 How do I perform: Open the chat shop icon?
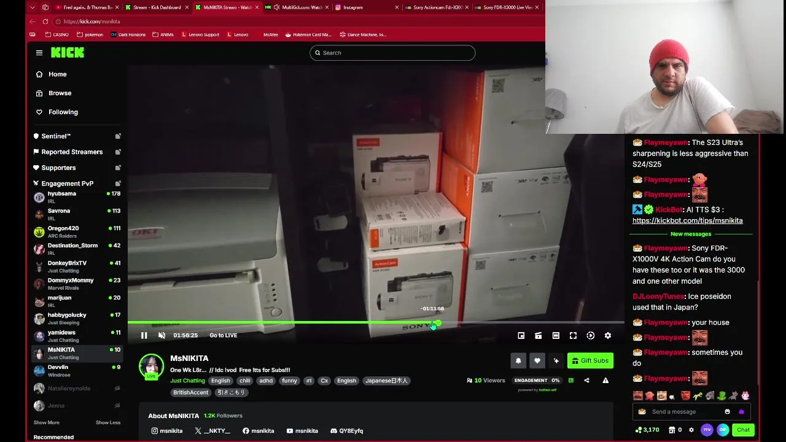tap(672, 430)
